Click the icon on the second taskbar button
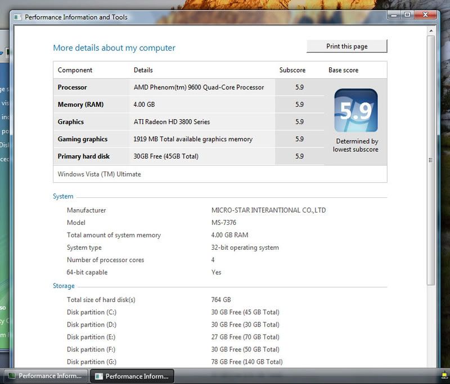Image resolution: width=450 pixels, height=384 pixels. [x=98, y=376]
